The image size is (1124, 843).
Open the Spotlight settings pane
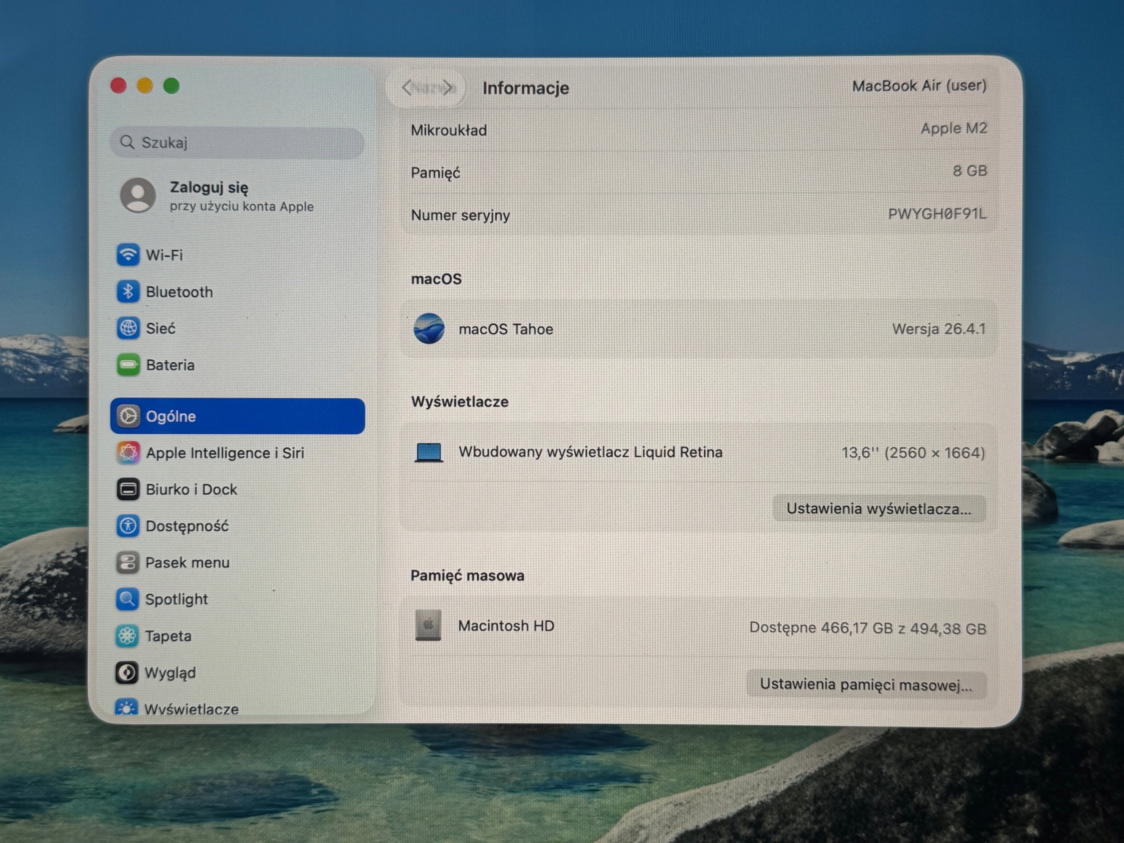(x=237, y=598)
